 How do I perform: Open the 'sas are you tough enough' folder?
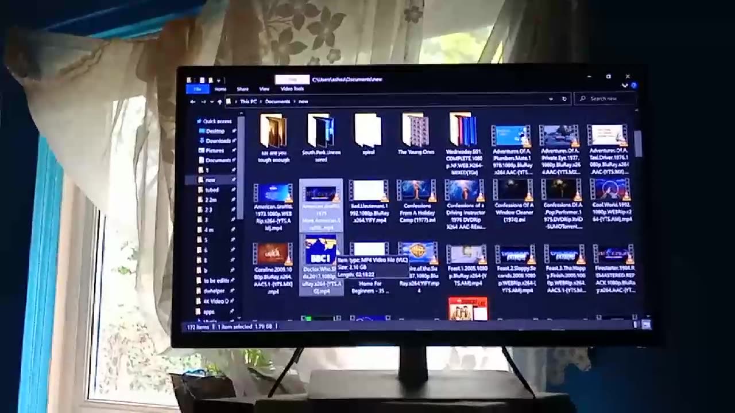[x=274, y=139]
